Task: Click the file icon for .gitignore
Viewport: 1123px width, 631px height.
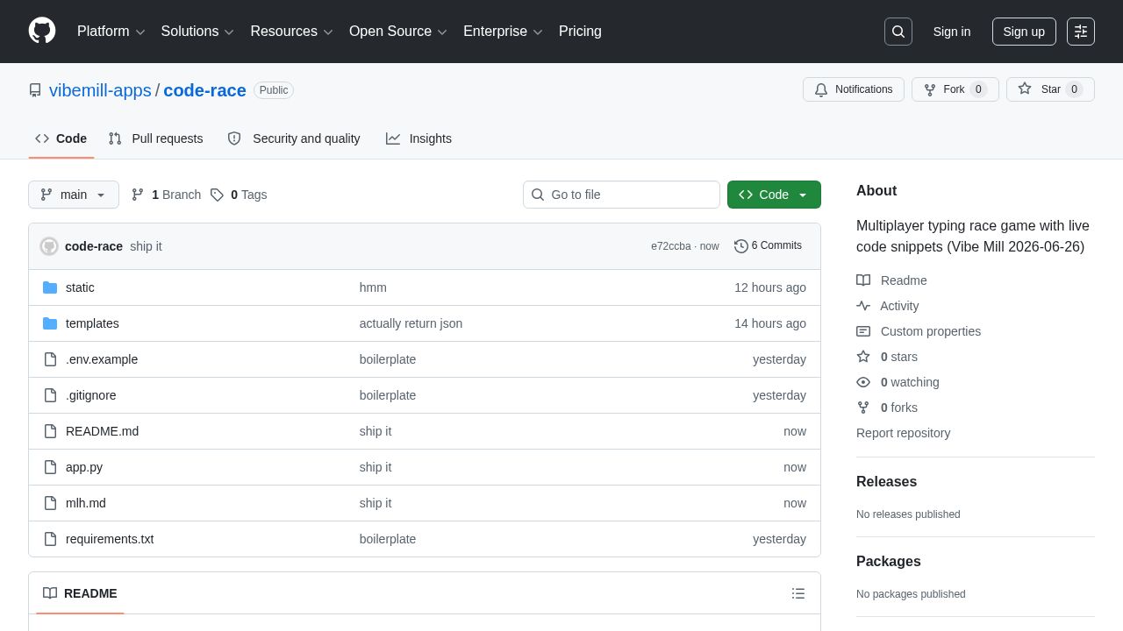Action: pyautogui.click(x=50, y=395)
